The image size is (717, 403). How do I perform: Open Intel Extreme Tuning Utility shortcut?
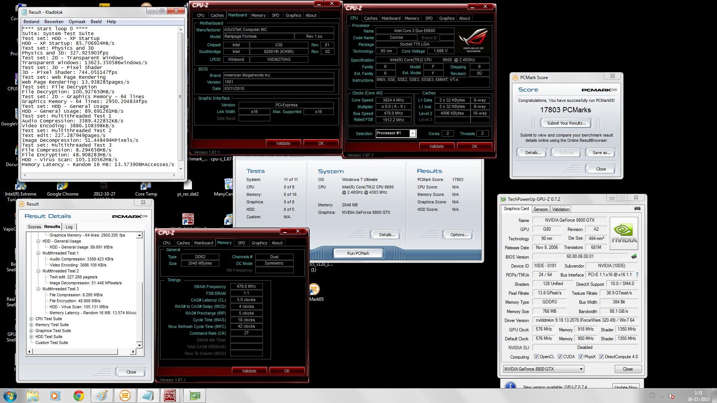pyautogui.click(x=21, y=190)
